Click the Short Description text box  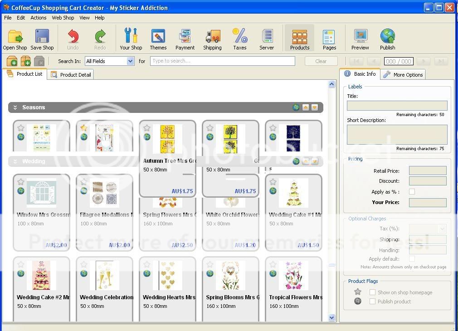point(397,135)
